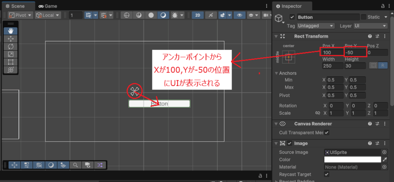The image size is (394, 182).
Task: Click the Pos X field
Action: click(332, 53)
